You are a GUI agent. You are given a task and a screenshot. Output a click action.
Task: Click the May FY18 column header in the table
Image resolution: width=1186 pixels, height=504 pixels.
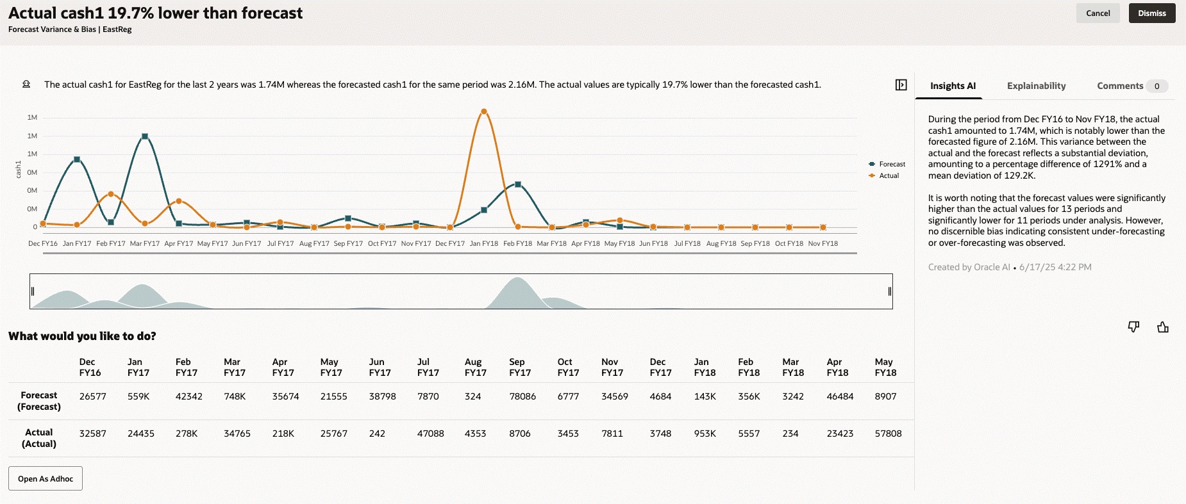tap(885, 367)
